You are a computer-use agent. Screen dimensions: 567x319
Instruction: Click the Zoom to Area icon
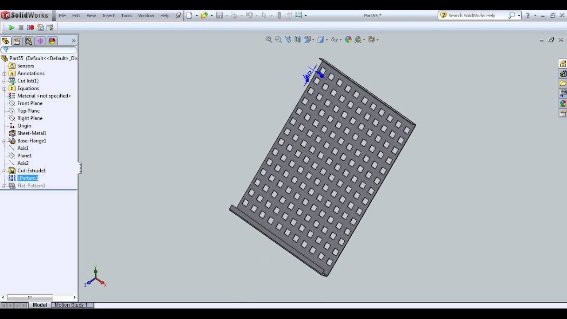tap(278, 39)
